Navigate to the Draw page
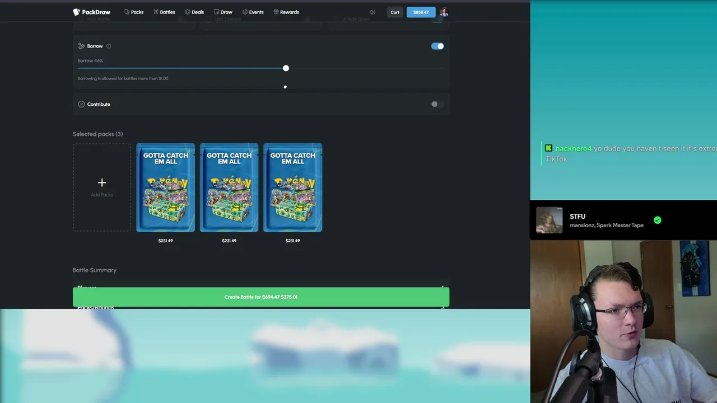 coord(223,12)
